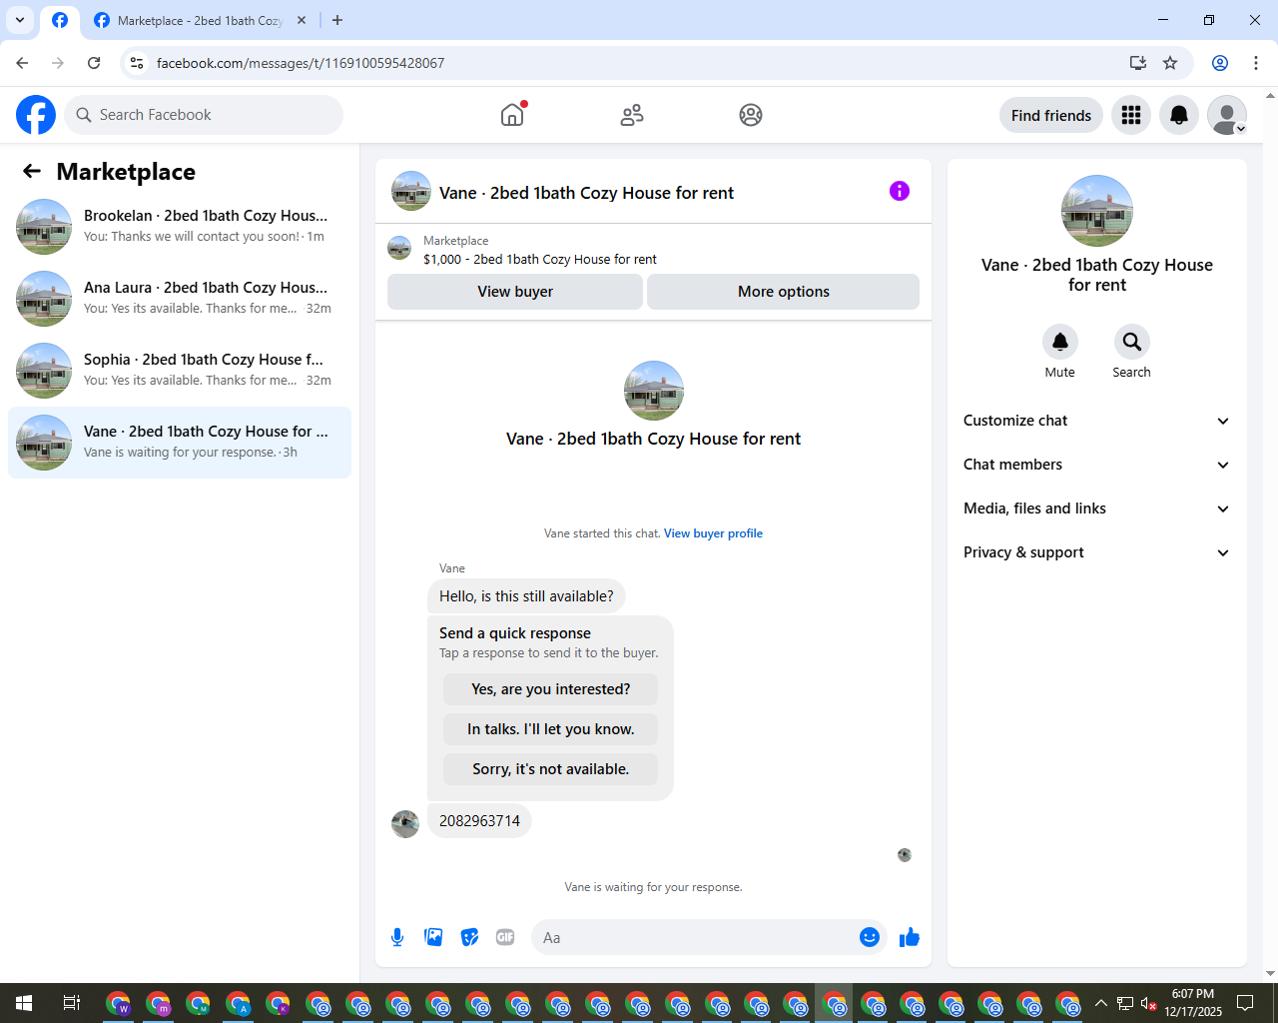
Task: Open the Notifications bell icon
Action: tap(1179, 115)
